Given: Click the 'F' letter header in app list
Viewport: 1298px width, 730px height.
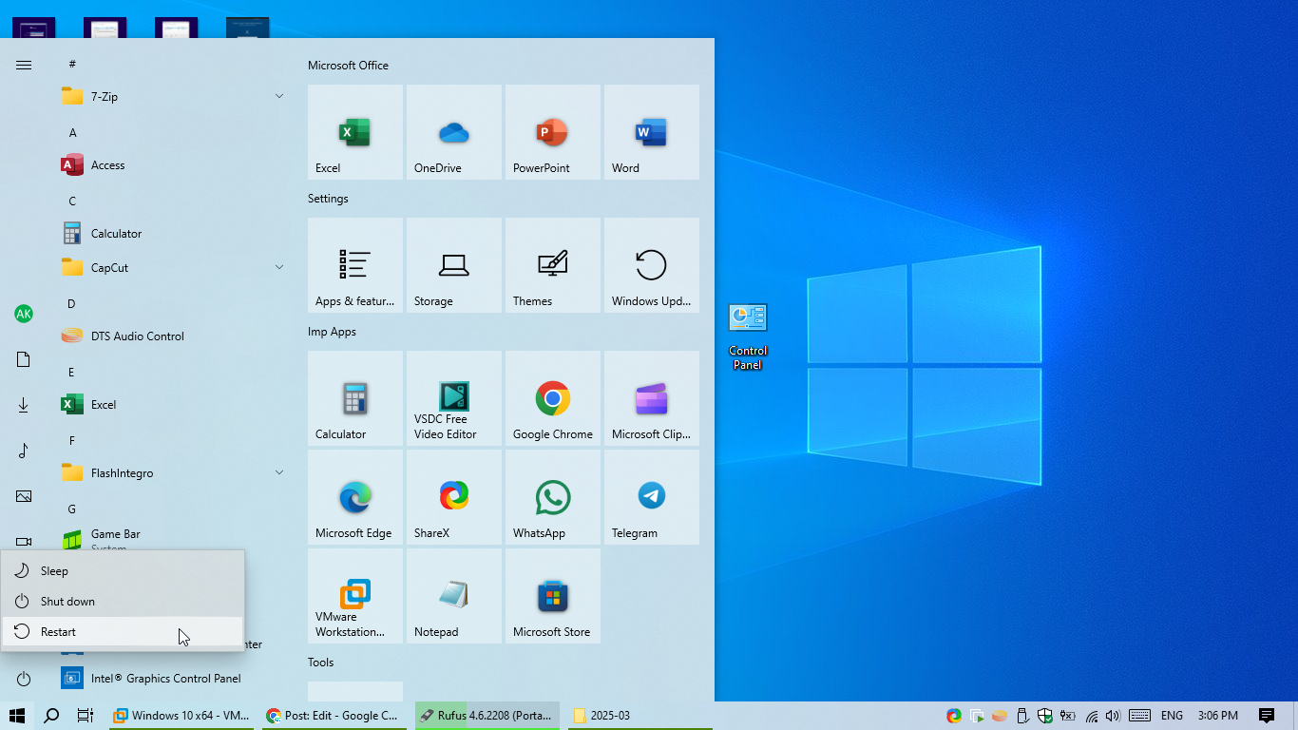Looking at the screenshot, I should (71, 440).
